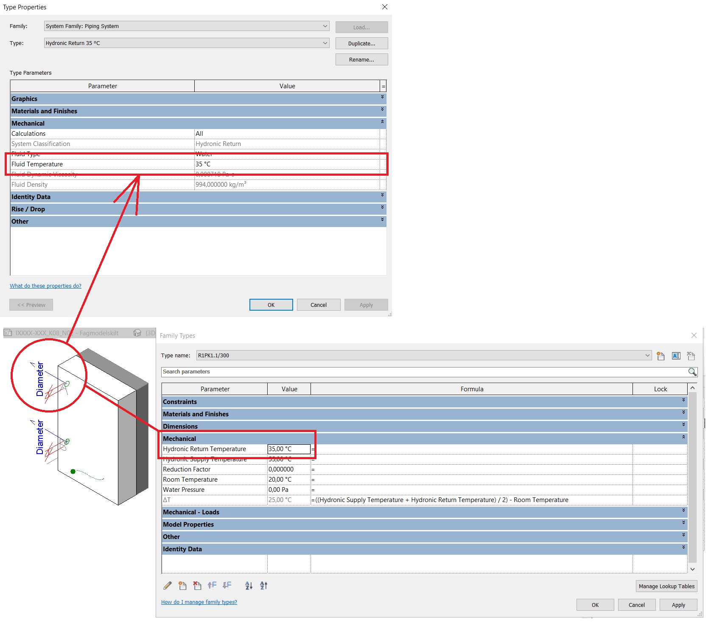Click the delete parameter icon

pos(197,585)
